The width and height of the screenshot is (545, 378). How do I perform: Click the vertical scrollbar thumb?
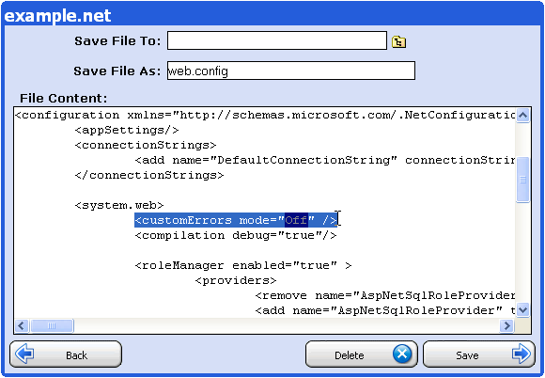click(522, 180)
